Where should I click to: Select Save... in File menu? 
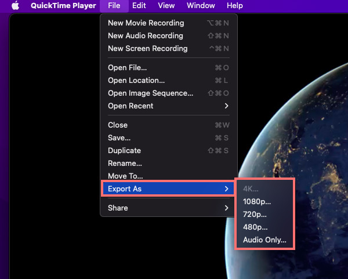click(169, 138)
